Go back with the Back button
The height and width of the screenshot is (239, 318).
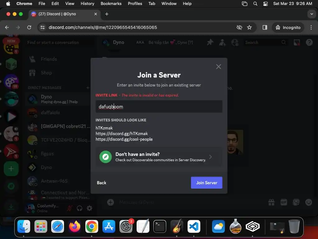[102, 183]
